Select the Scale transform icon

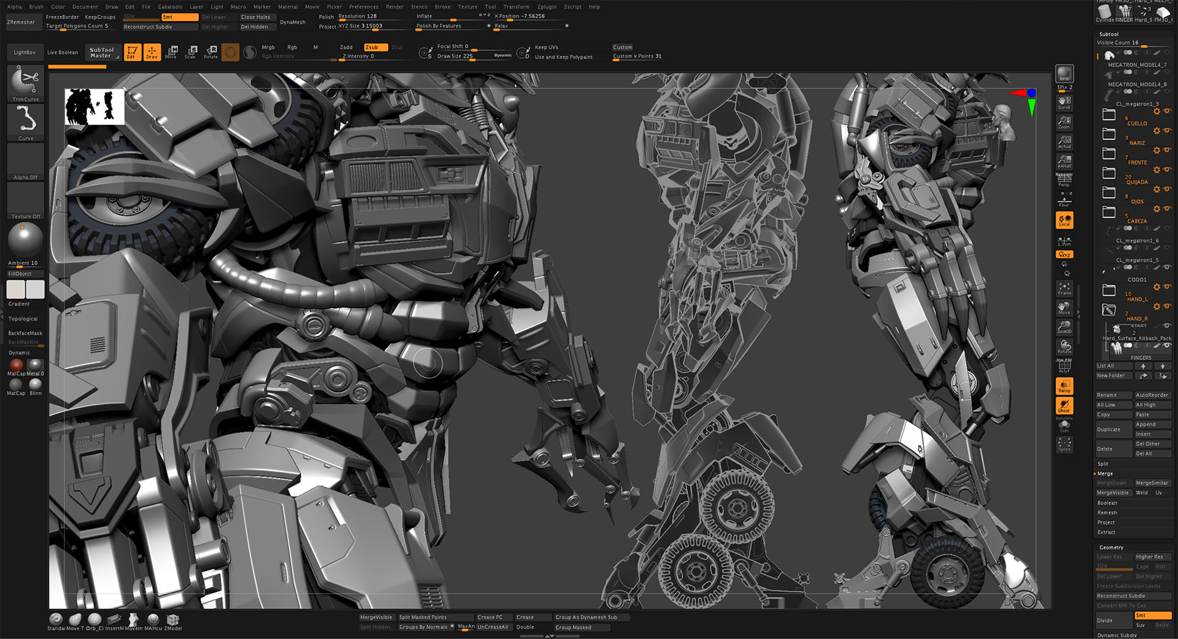[x=191, y=52]
